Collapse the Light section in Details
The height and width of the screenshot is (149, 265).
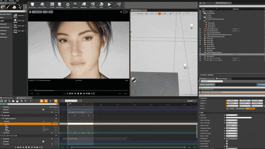[x=200, y=113]
